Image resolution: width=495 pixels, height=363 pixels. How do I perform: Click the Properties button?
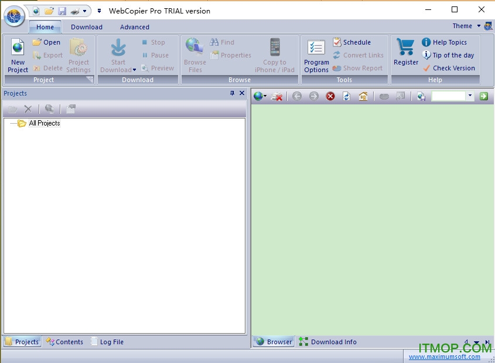pyautogui.click(x=231, y=55)
